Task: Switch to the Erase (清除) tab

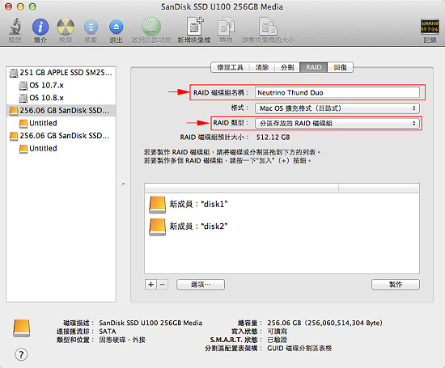Action: pyautogui.click(x=262, y=67)
